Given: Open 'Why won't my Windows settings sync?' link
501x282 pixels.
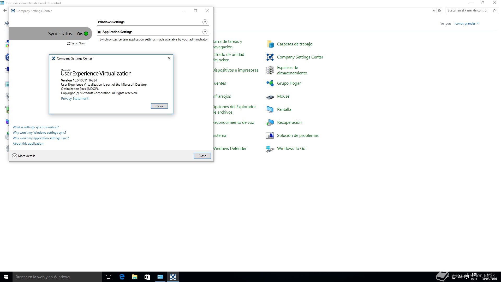Looking at the screenshot, I should point(39,133).
